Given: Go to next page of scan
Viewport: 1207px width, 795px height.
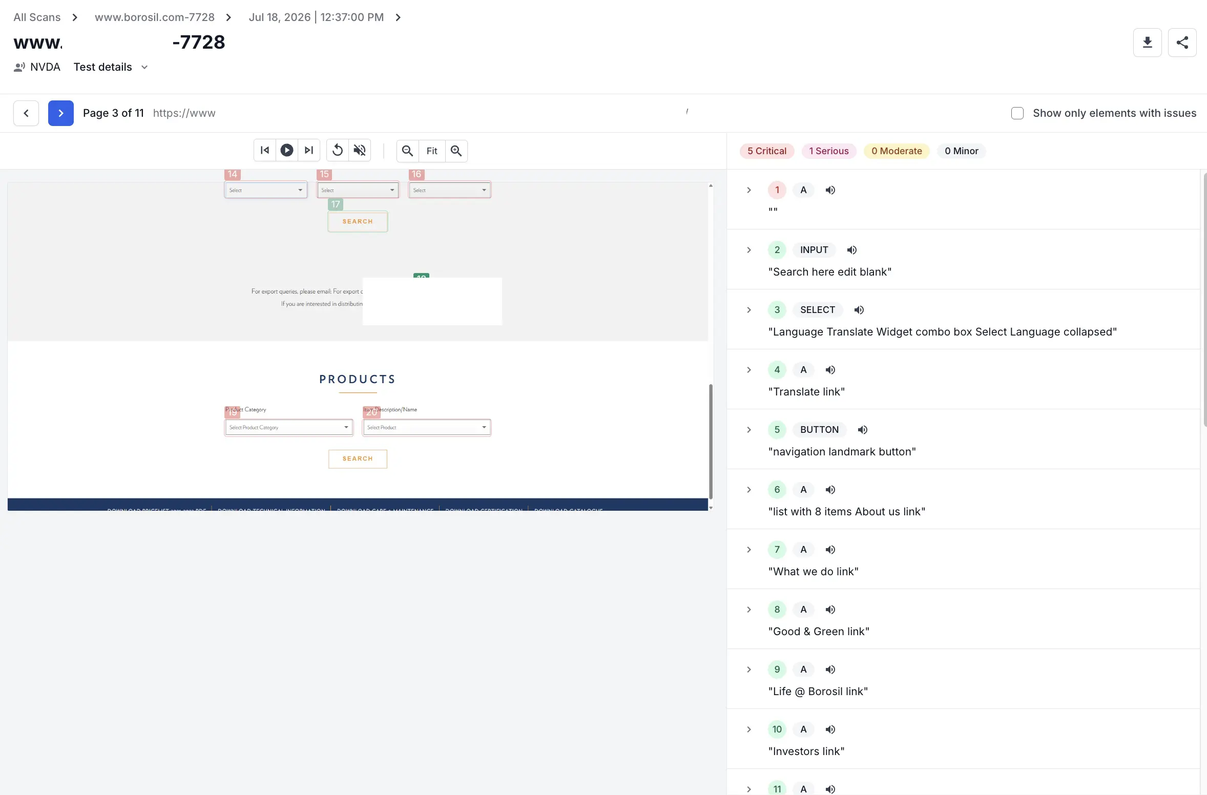Looking at the screenshot, I should [x=61, y=113].
